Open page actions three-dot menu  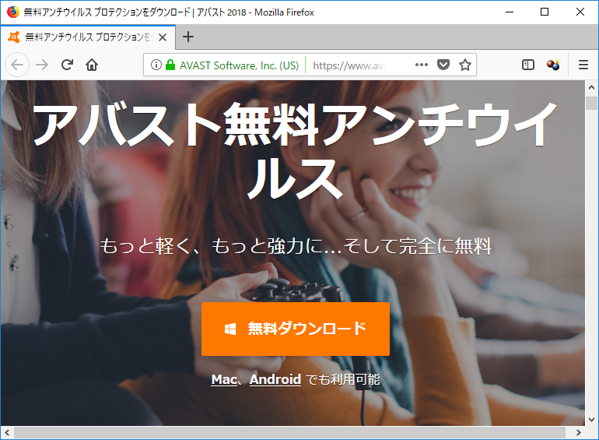point(422,65)
